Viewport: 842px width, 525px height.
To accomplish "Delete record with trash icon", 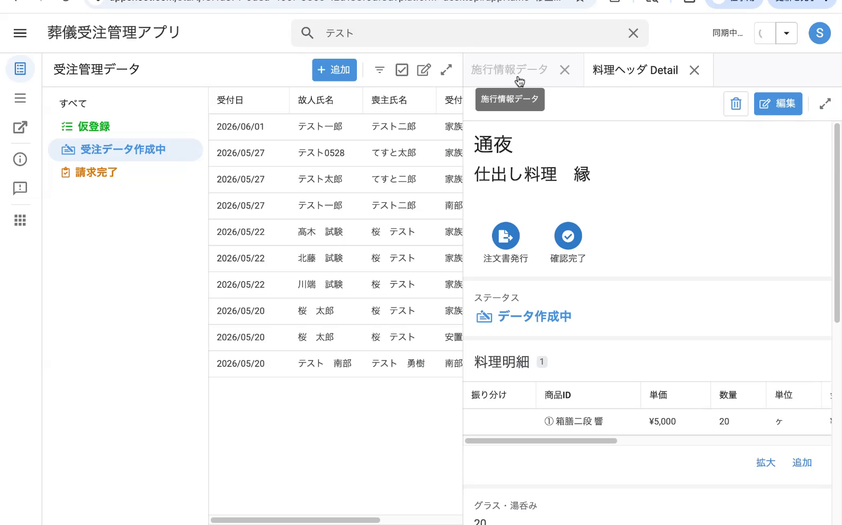I will click(736, 104).
